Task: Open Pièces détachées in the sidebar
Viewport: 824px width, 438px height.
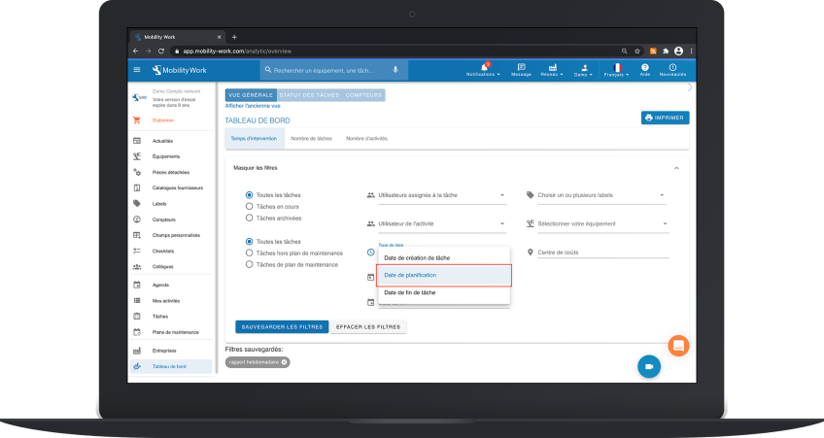Action: point(171,172)
